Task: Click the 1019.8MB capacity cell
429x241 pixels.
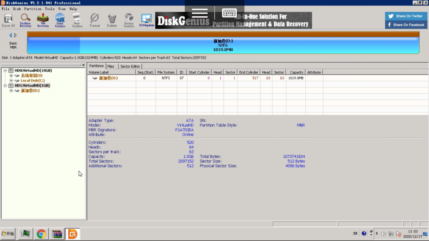Action: point(296,78)
